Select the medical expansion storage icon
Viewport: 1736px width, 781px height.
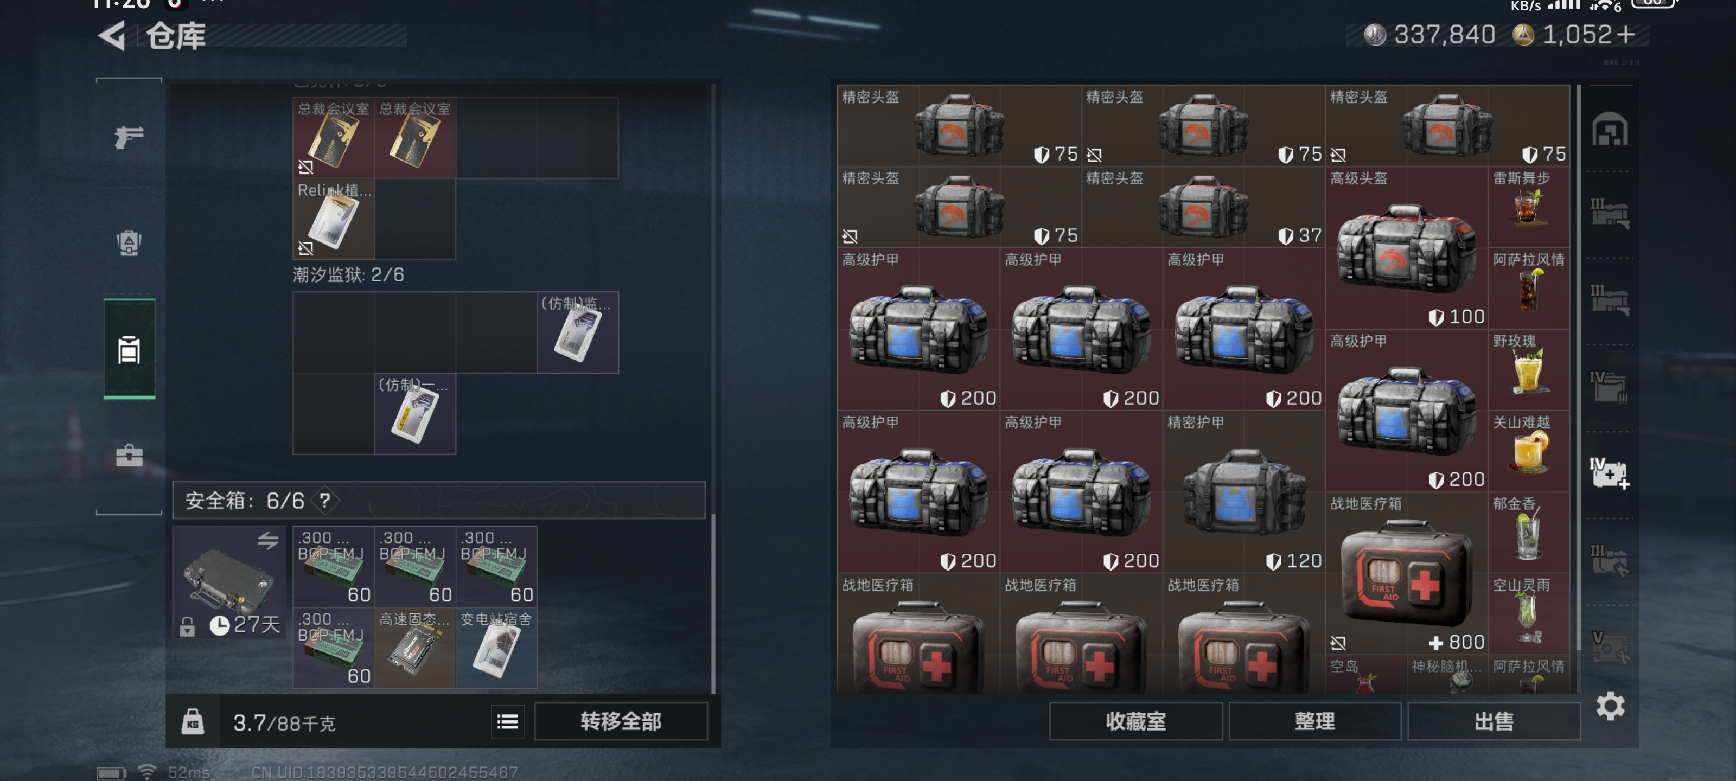click(x=1610, y=473)
